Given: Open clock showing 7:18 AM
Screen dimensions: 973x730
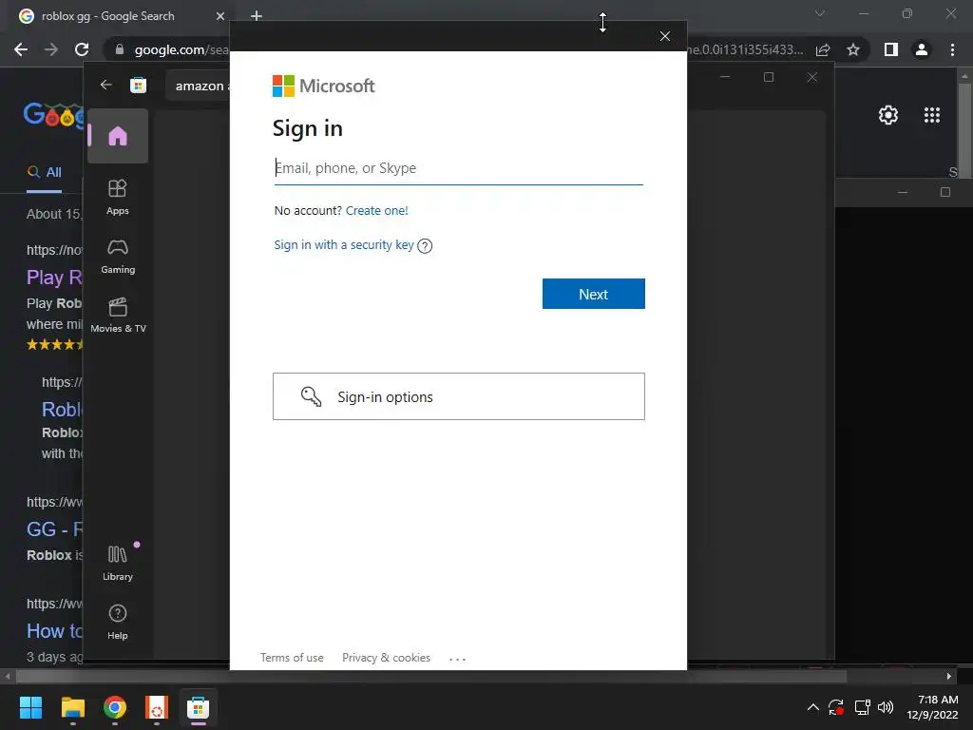Looking at the screenshot, I should click(932, 707).
